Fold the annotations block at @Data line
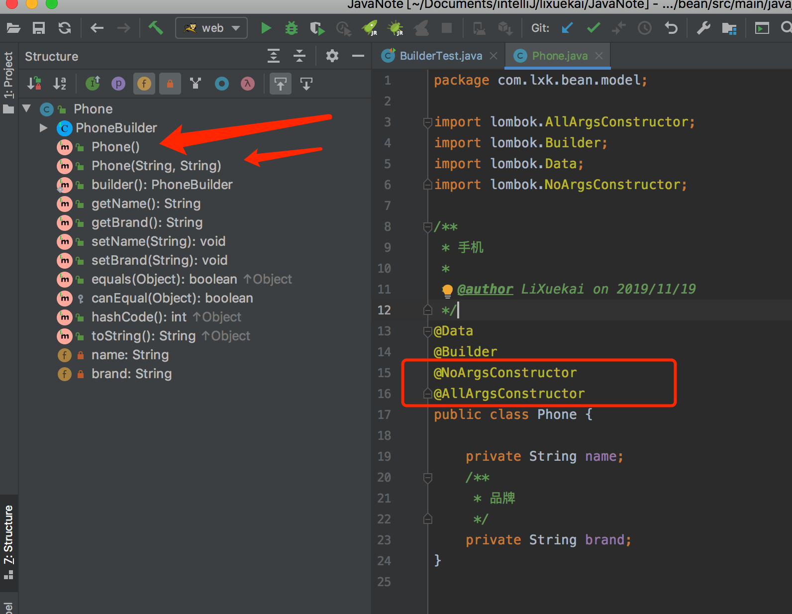The image size is (792, 614). [x=427, y=331]
